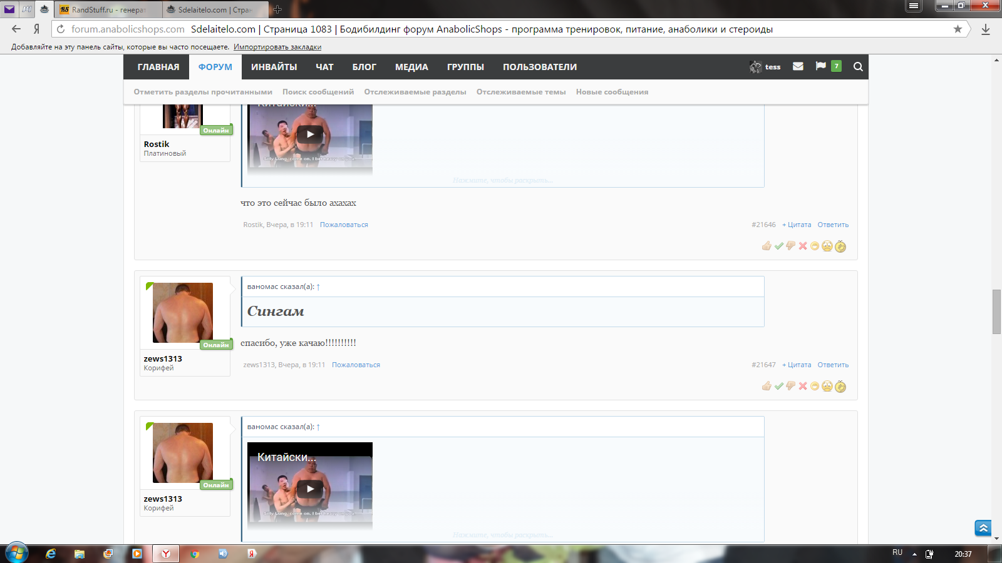Open the ГРУППЫ menu item

[x=465, y=67]
